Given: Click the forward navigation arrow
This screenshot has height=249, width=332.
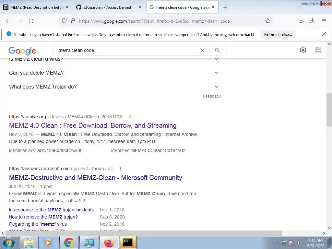Looking at the screenshot, I should 19,21.
